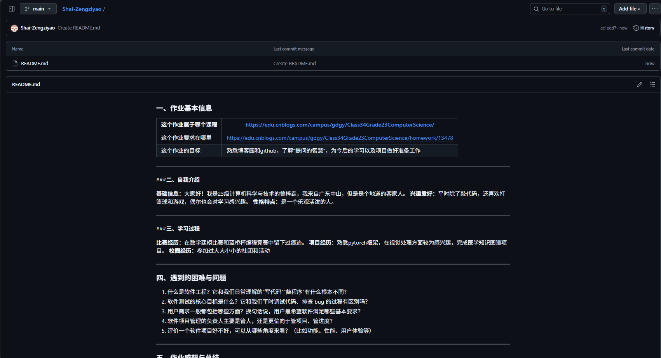Click Shai-Zengziyao's profile avatar

pos(14,28)
